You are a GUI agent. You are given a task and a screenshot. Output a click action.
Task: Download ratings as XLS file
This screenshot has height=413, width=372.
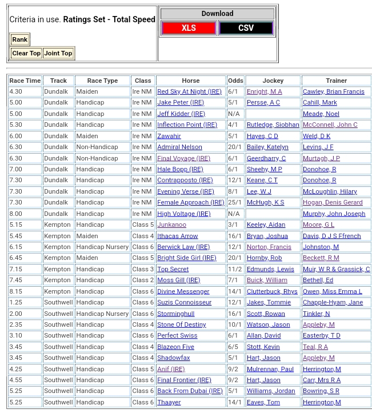[188, 28]
